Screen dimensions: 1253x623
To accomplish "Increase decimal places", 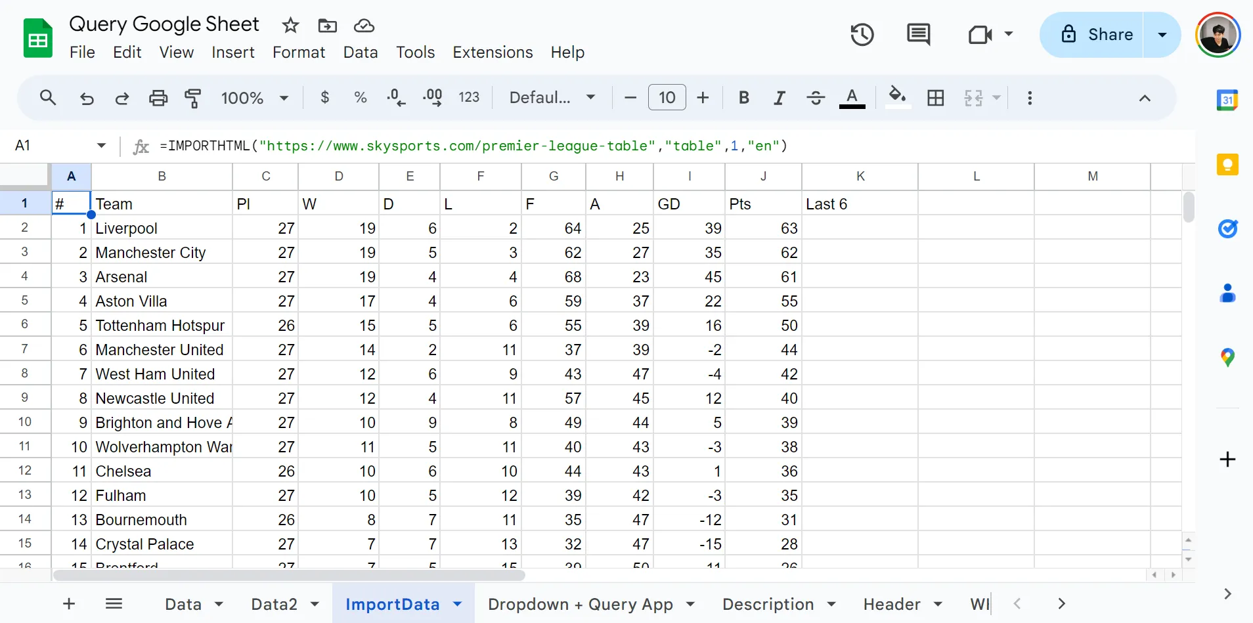I will point(432,98).
